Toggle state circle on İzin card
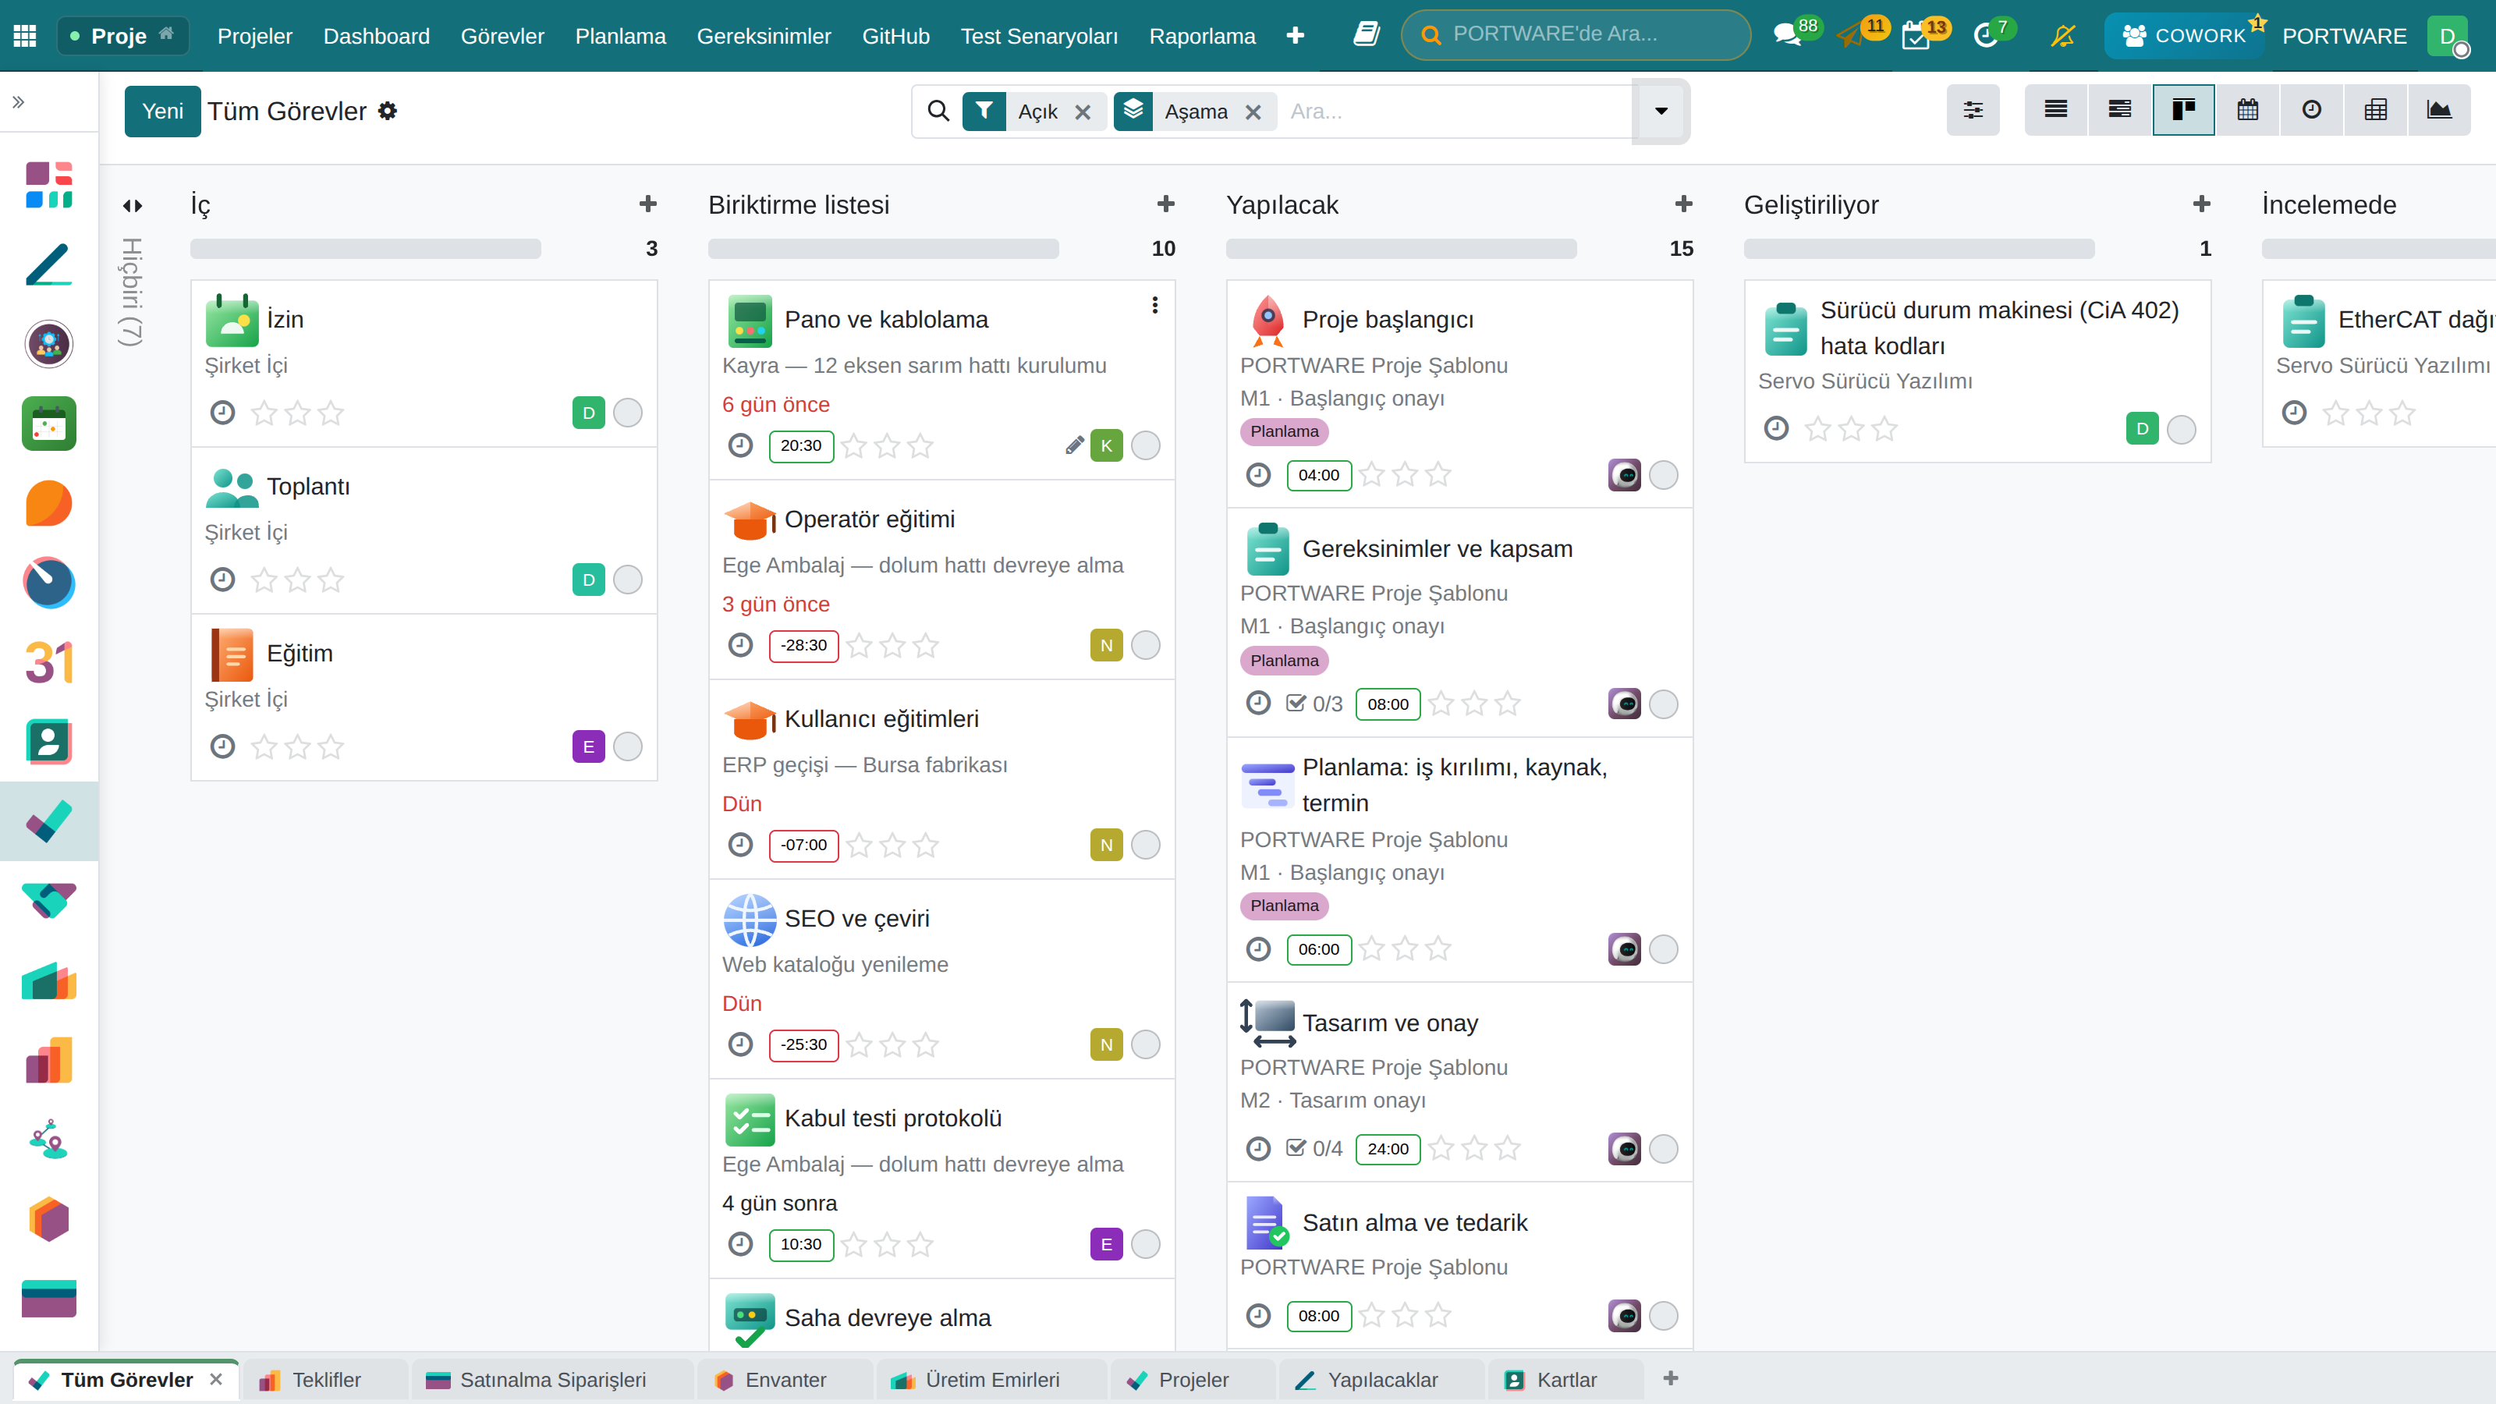 click(628, 413)
